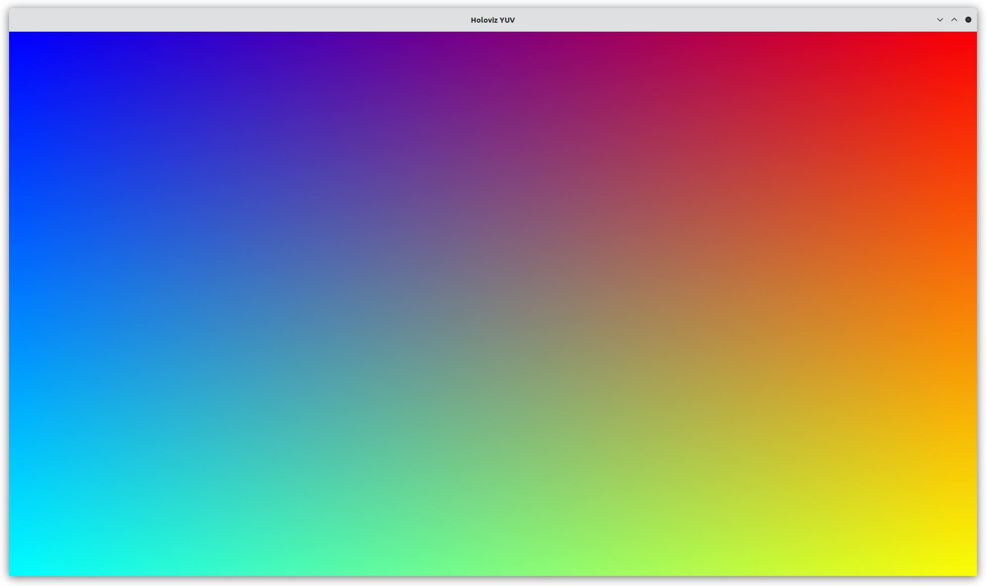Screen dimensions: 986x586
Task: Click the Holoviz YUV title text
Action: 492,20
